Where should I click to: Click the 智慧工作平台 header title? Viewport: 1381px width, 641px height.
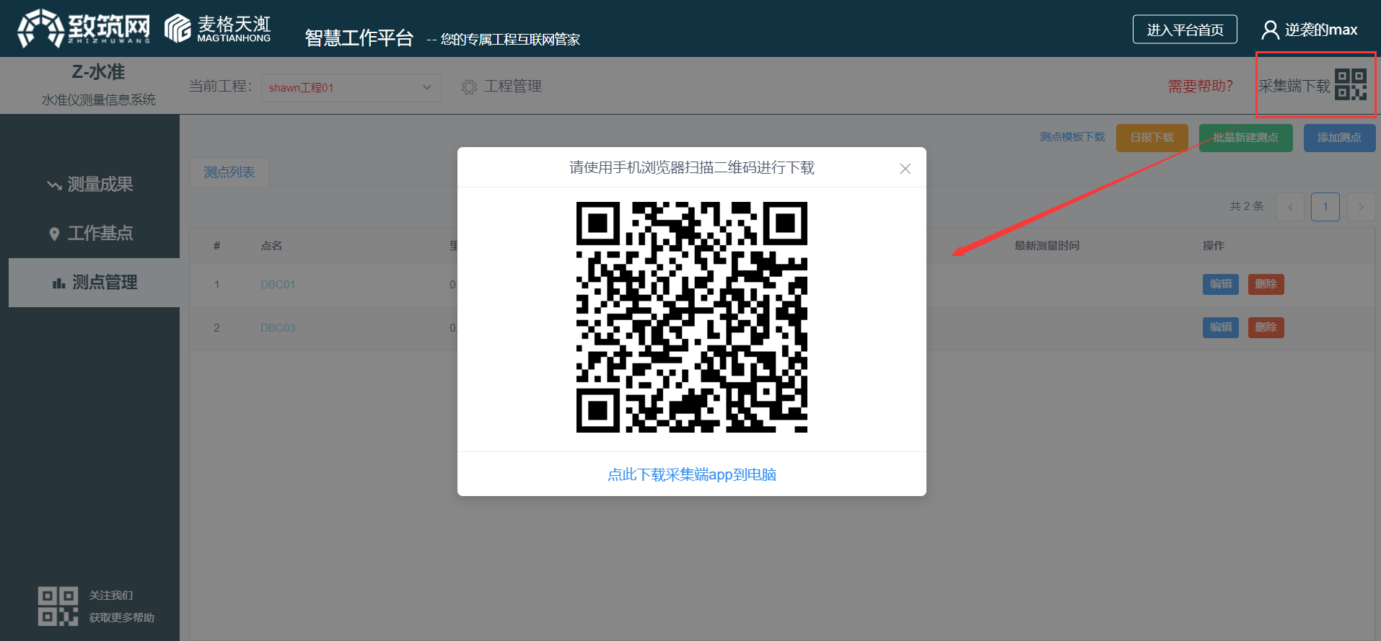[x=359, y=37]
